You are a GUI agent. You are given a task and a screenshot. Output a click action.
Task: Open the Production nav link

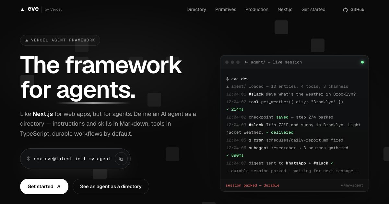coord(257,9)
